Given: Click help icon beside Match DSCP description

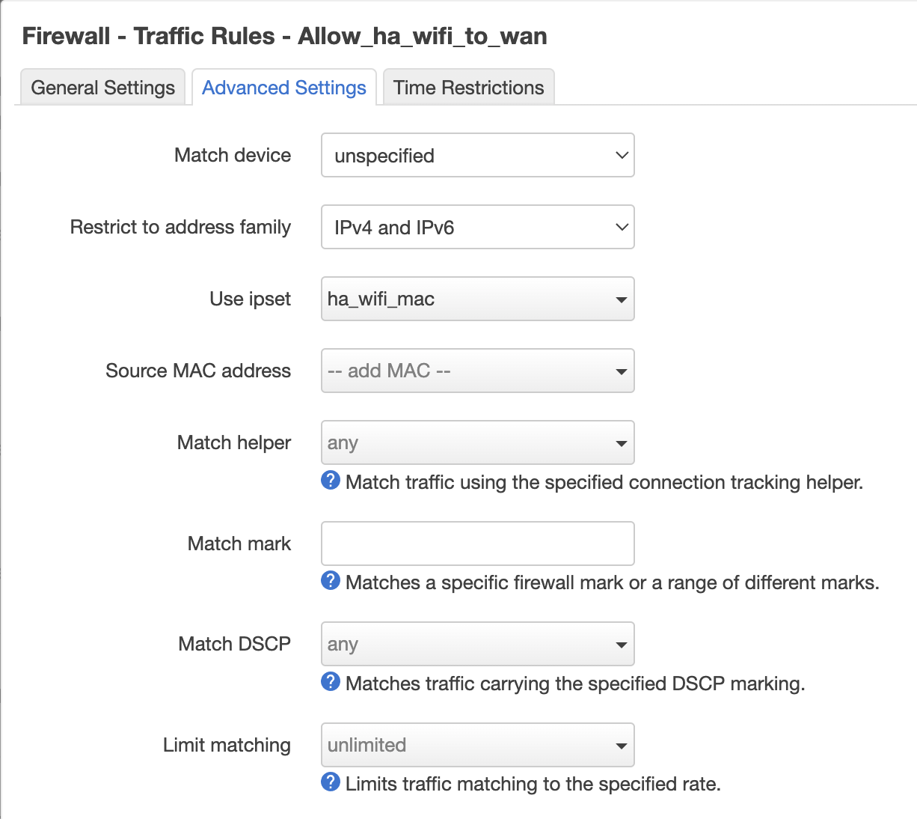Looking at the screenshot, I should tap(331, 681).
